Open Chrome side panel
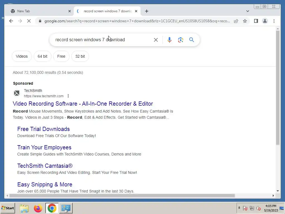 click(x=256, y=21)
